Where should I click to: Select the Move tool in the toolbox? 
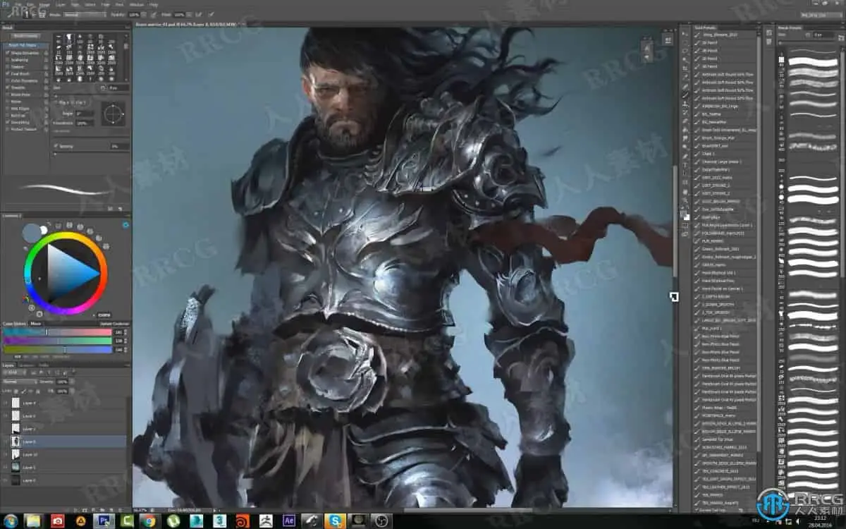(685, 33)
